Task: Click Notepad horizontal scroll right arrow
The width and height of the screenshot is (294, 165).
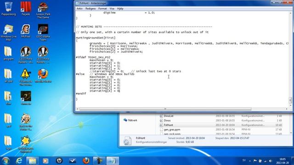Action: pos(287,109)
